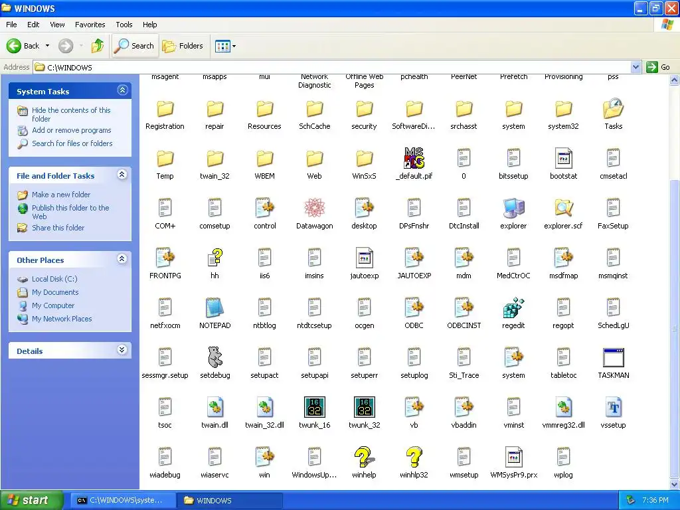Select the twunk_32 file icon

365,407
